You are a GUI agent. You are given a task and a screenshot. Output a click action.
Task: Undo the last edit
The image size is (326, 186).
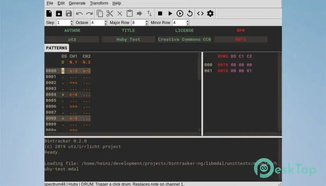point(80,13)
